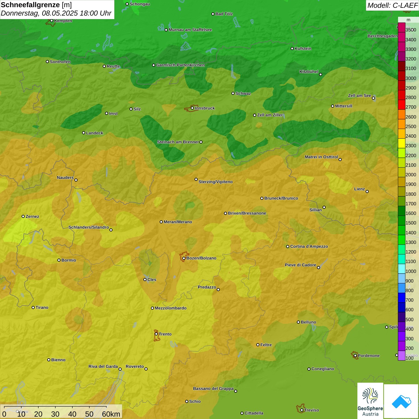The height and width of the screenshot is (419, 419).
Task: Click the Cortina d'Ampezzo marker dot
Action: (x=288, y=246)
